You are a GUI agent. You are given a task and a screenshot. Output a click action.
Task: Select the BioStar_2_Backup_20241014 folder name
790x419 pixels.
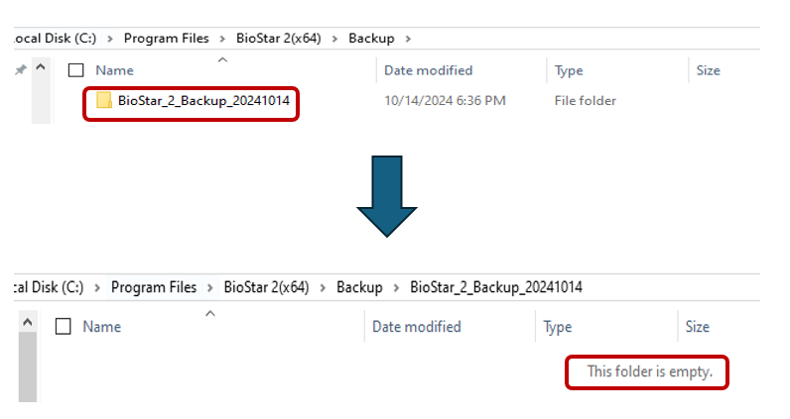tap(203, 101)
